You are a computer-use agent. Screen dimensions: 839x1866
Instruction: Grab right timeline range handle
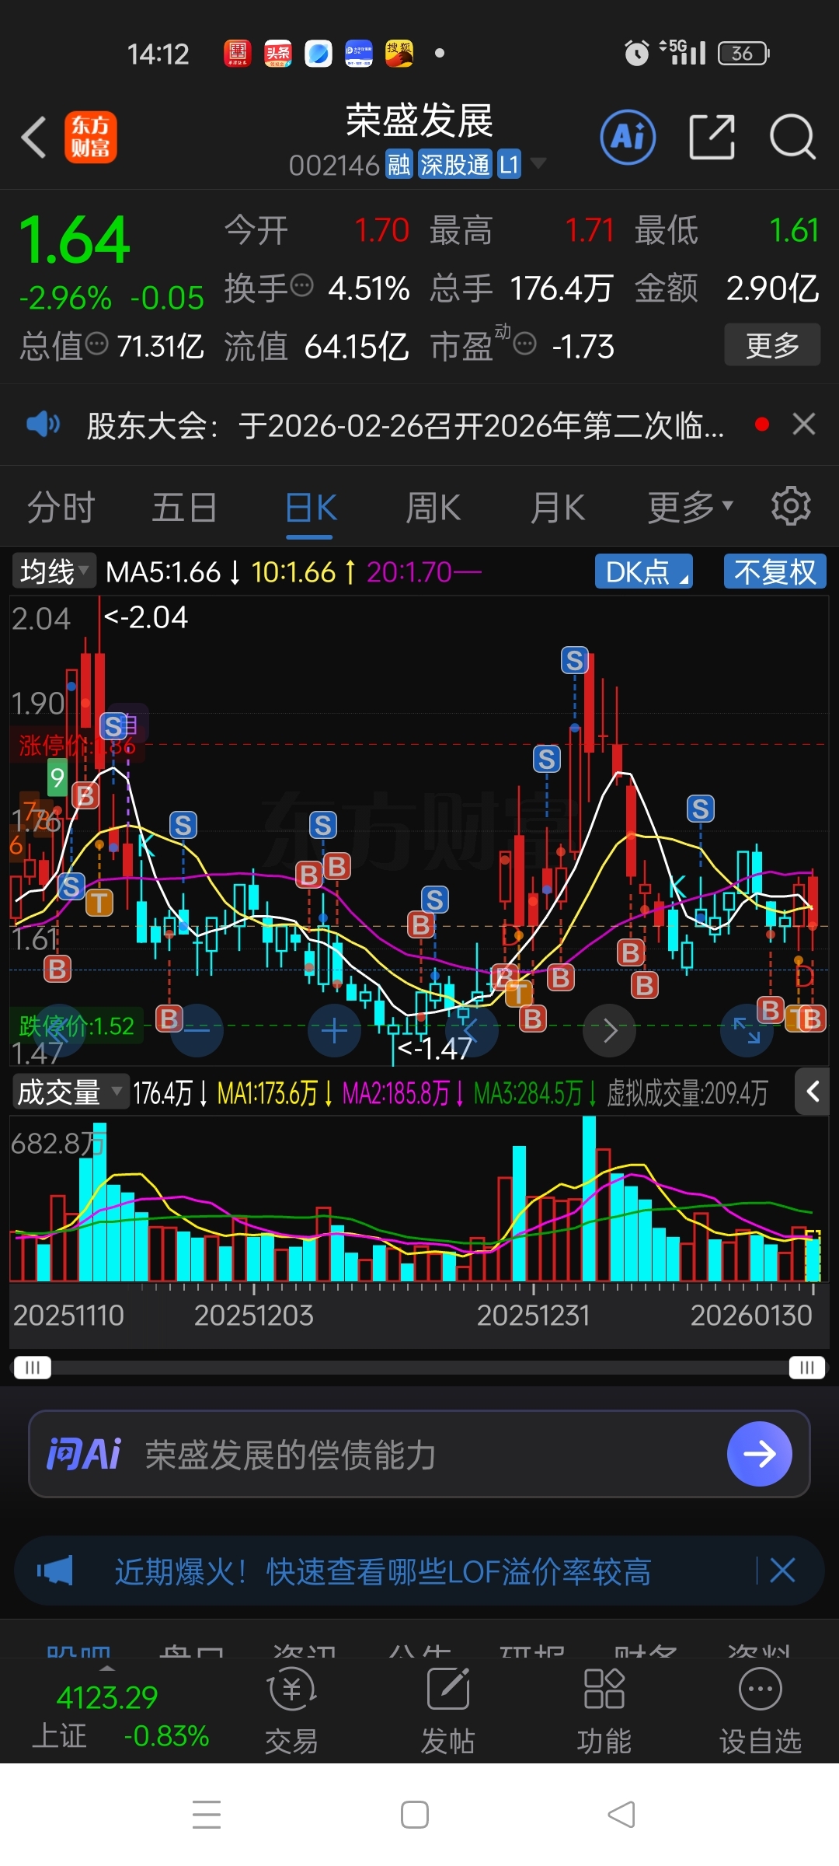[806, 1367]
